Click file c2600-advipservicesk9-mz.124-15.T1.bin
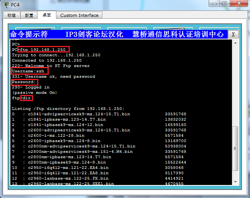This screenshot has width=250, height=198. [x=79, y=130]
